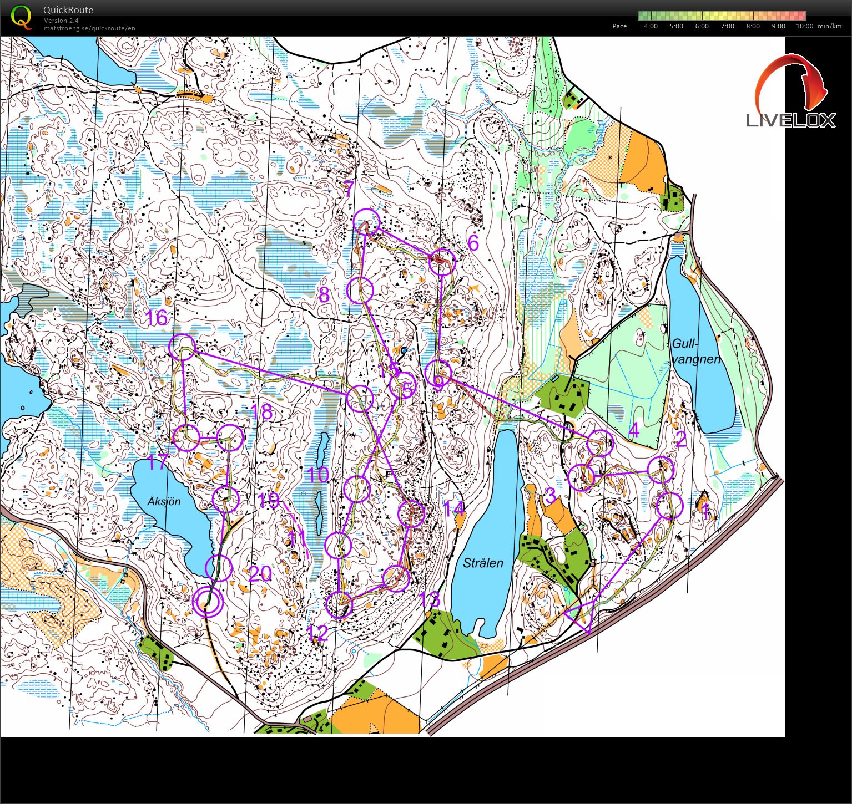Screen dimensions: 852x804
Task: Select the QuickRoute title text
Action: (x=68, y=10)
